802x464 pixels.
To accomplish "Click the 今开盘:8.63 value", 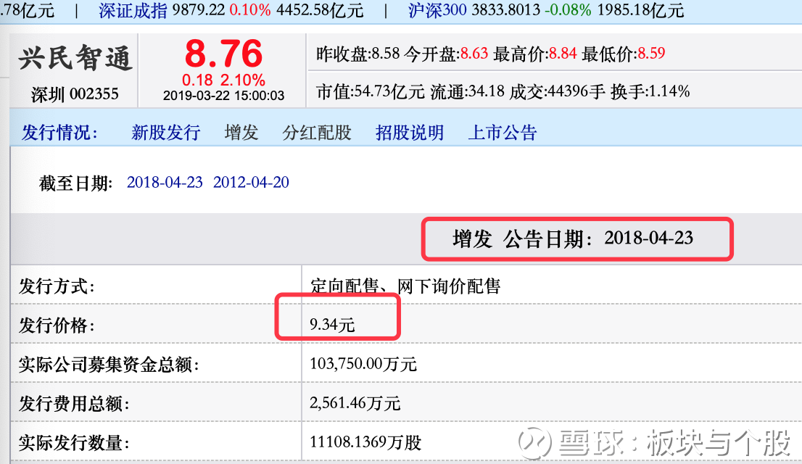I will pos(446,53).
